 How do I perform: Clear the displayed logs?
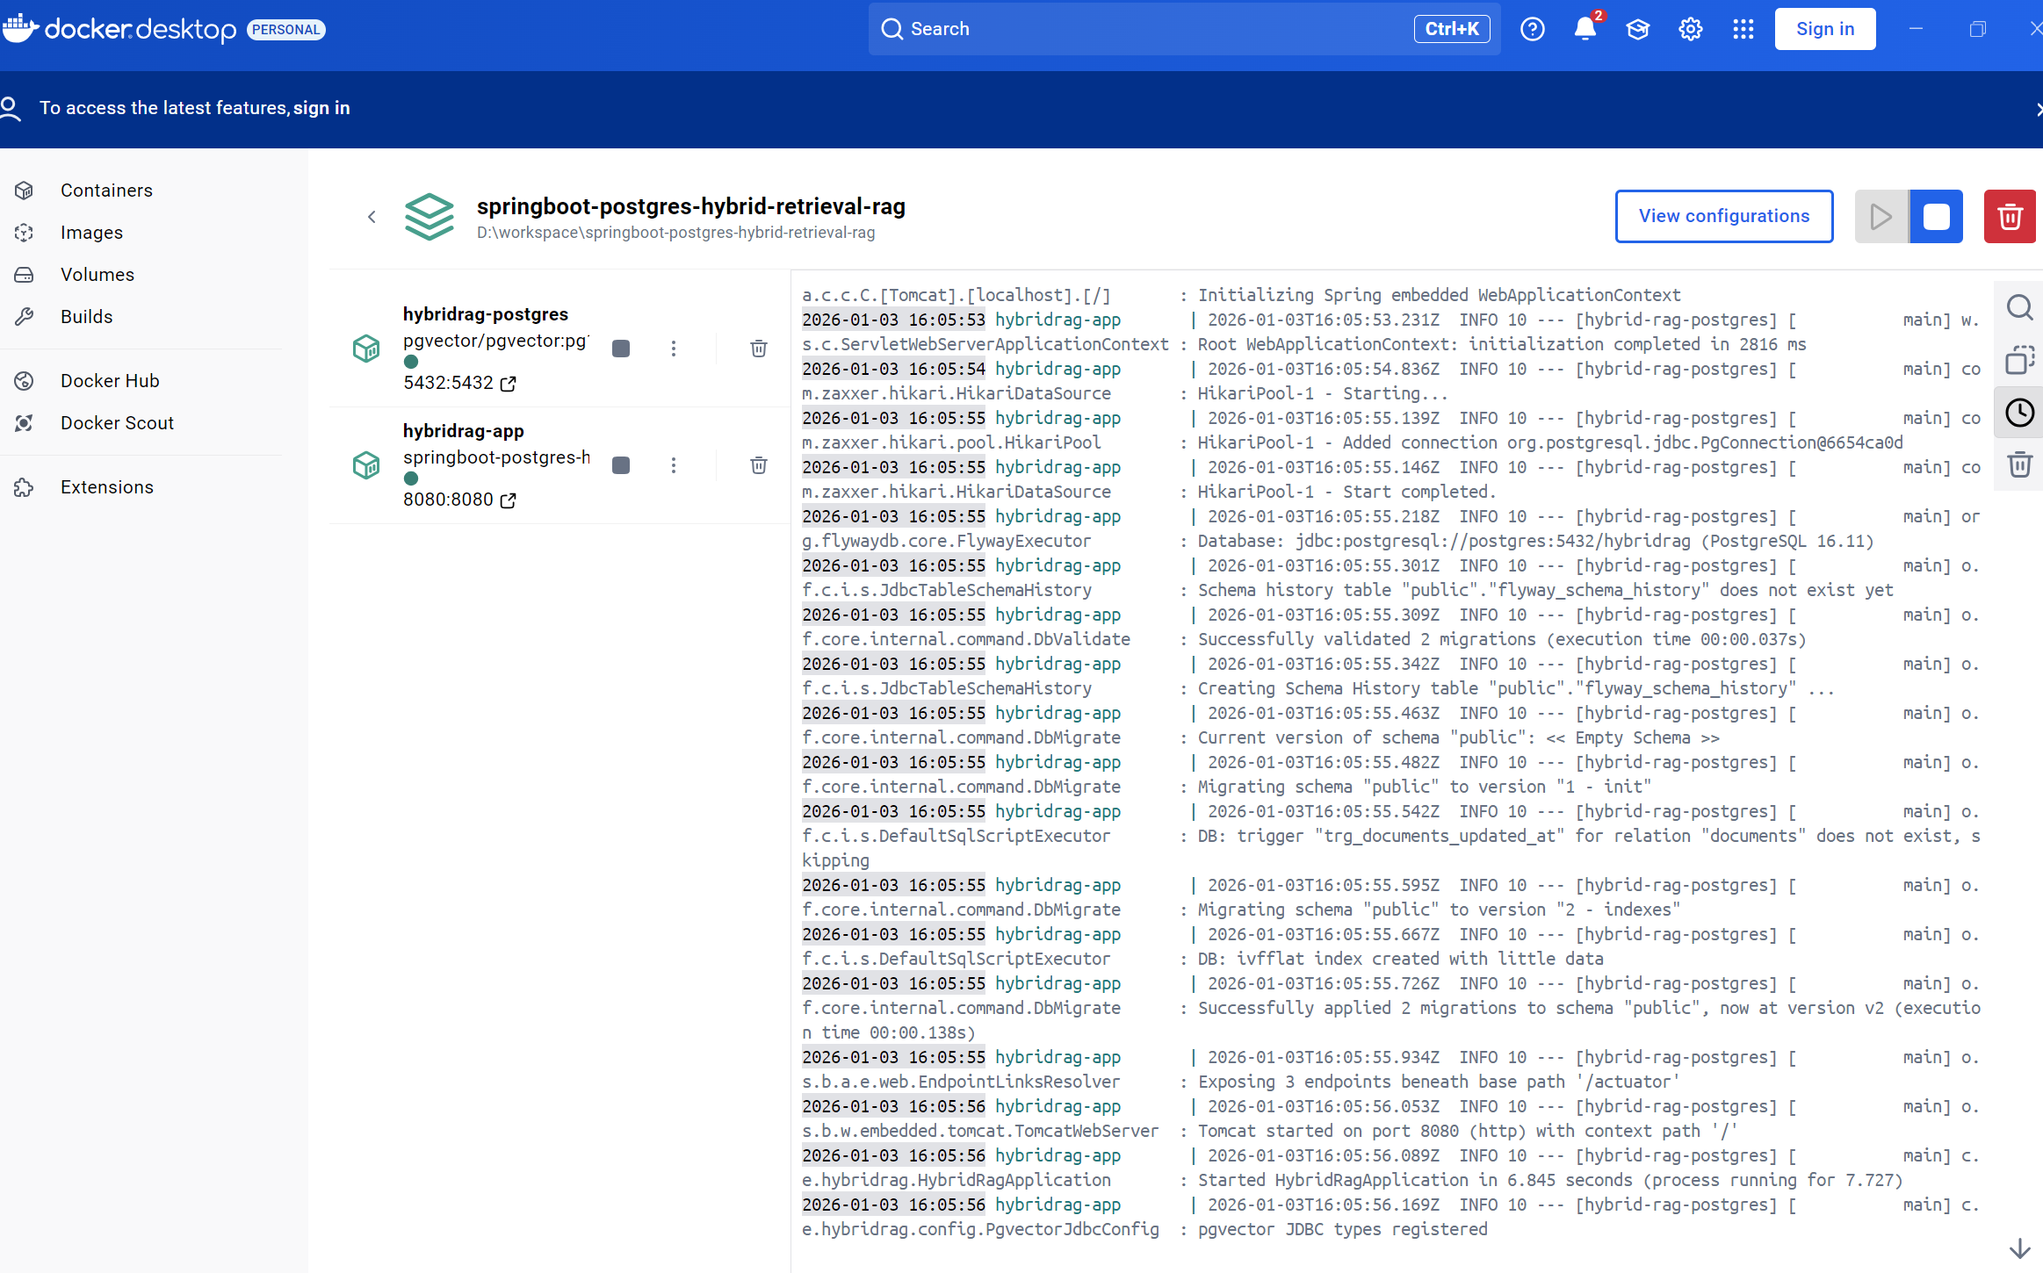point(2019,464)
